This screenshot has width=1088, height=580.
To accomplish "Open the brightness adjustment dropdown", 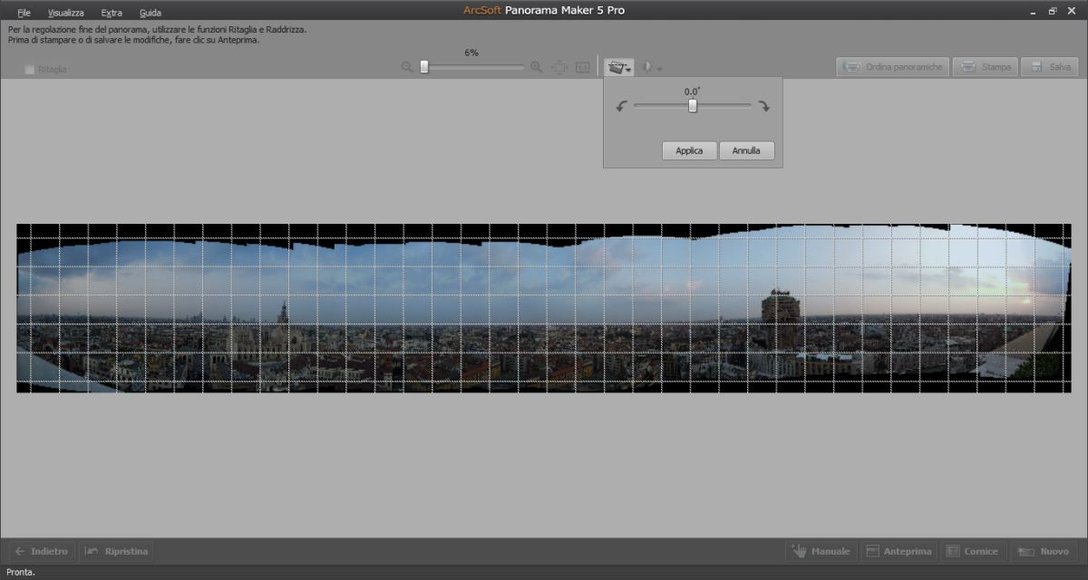I will [652, 68].
